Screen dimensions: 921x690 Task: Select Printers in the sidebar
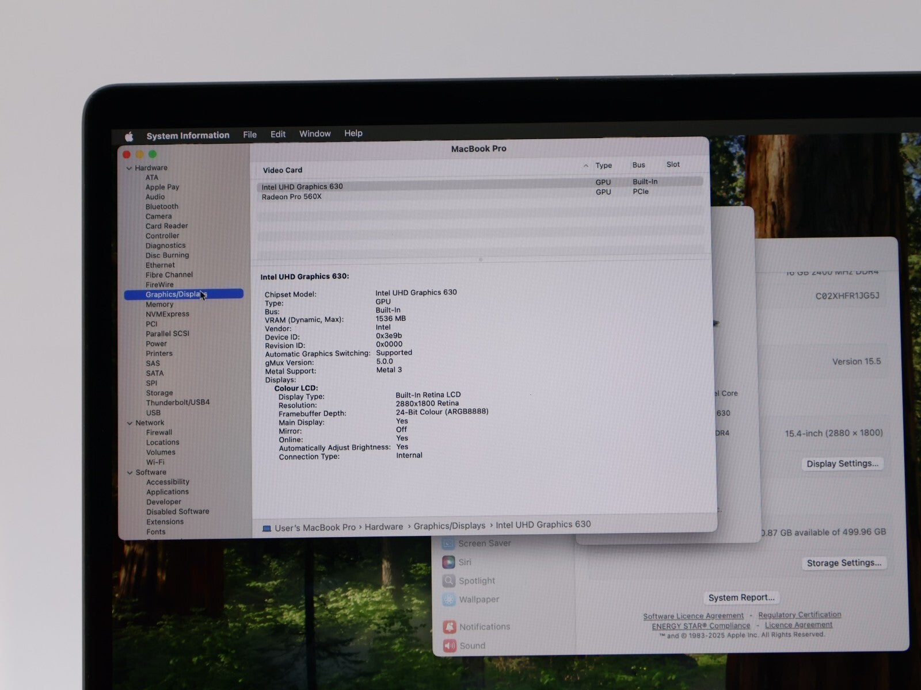[x=159, y=354]
